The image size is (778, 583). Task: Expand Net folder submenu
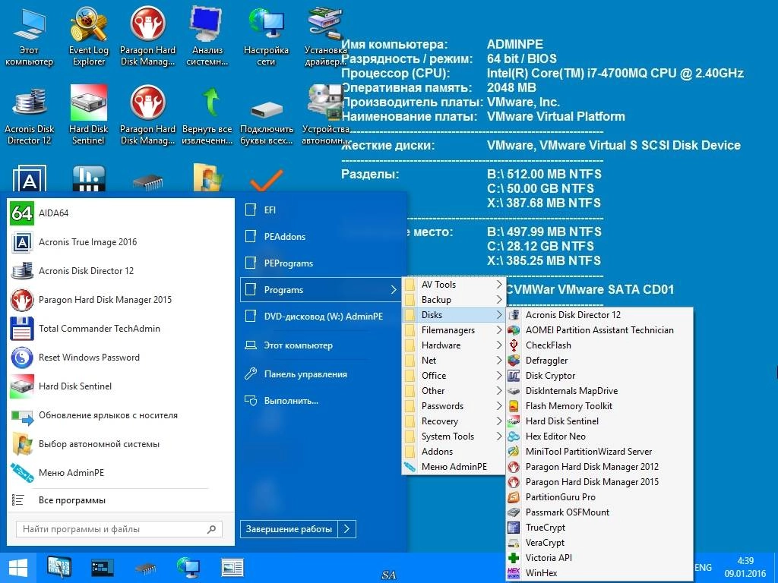pyautogui.click(x=454, y=361)
